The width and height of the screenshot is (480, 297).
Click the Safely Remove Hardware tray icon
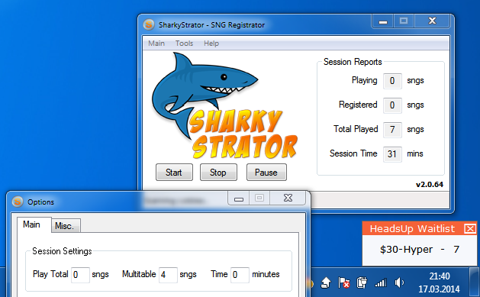(325, 282)
